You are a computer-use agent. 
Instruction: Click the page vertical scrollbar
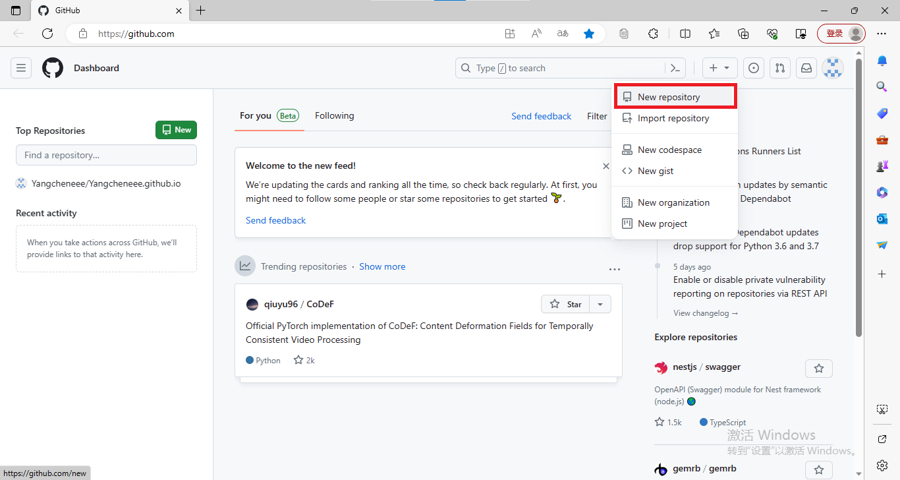pos(858,198)
